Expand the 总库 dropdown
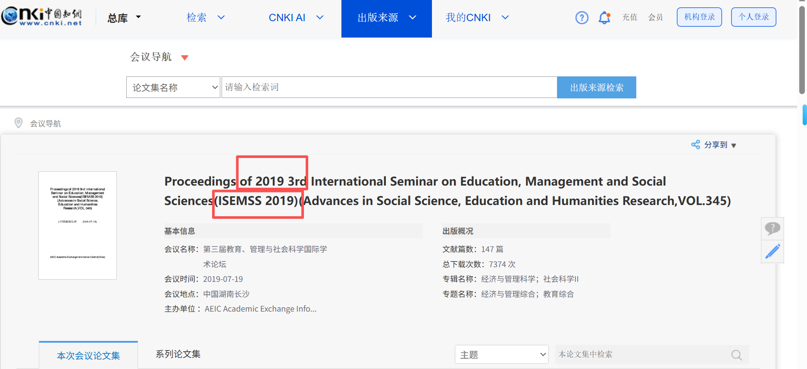The image size is (807, 369). point(124,18)
